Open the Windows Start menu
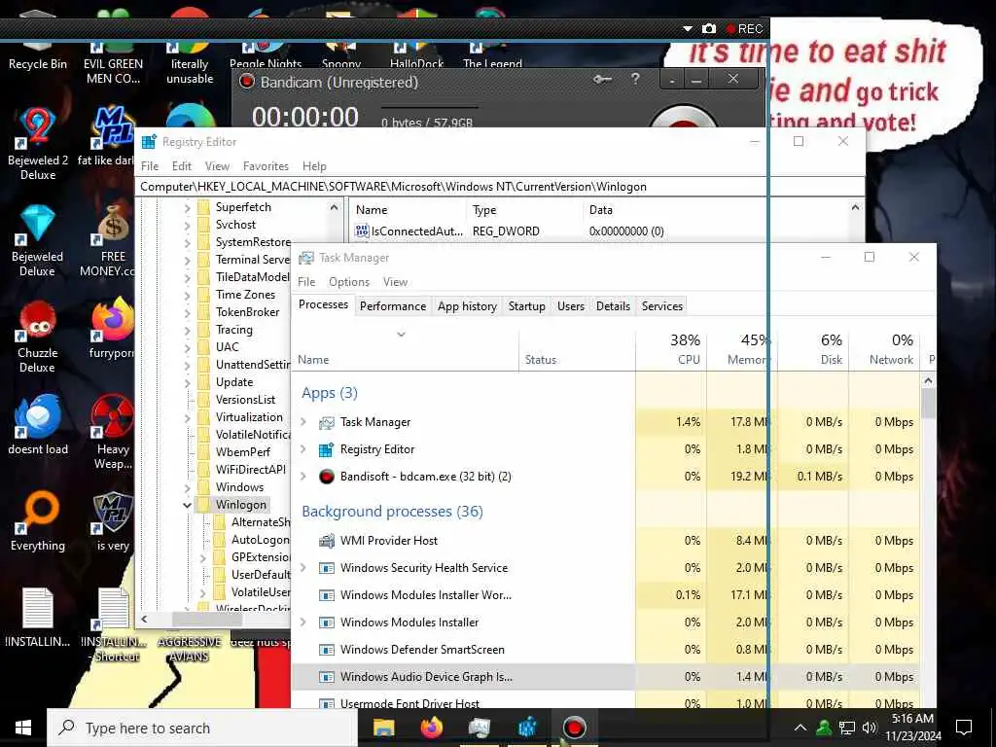Screen dimensions: 996x747 tap(23, 728)
